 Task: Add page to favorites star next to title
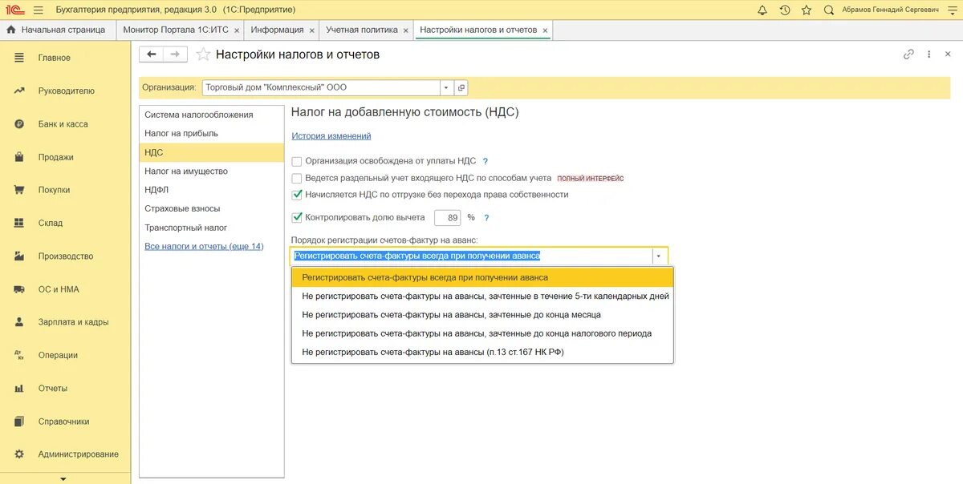click(x=203, y=54)
